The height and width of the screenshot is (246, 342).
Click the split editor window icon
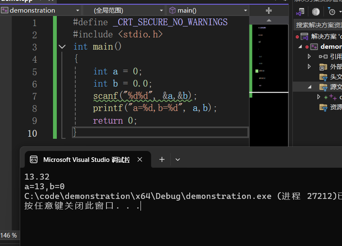(x=269, y=10)
